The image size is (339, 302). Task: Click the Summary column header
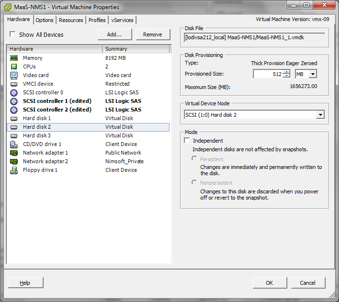(x=136, y=49)
